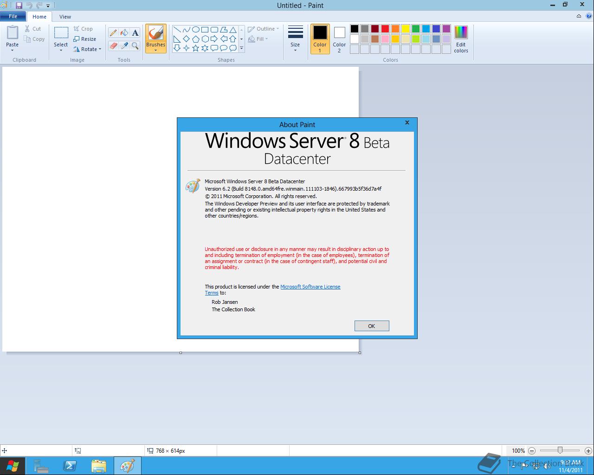Open File Explorer from taskbar
This screenshot has width=594, height=475.
click(x=99, y=466)
